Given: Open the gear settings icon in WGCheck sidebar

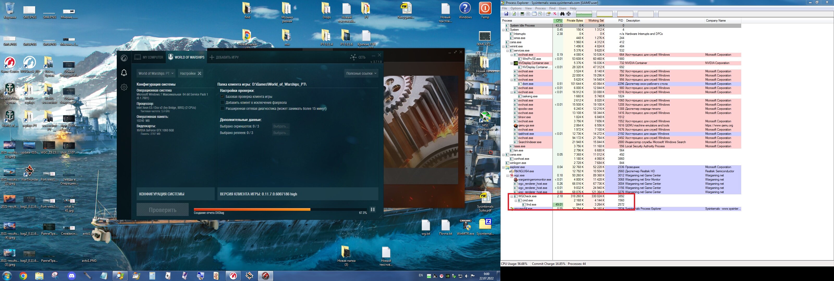Looking at the screenshot, I should pos(124,87).
